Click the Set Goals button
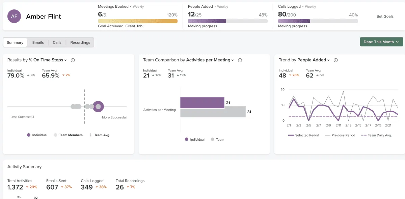Screen dimensions: 405x199 385,16
